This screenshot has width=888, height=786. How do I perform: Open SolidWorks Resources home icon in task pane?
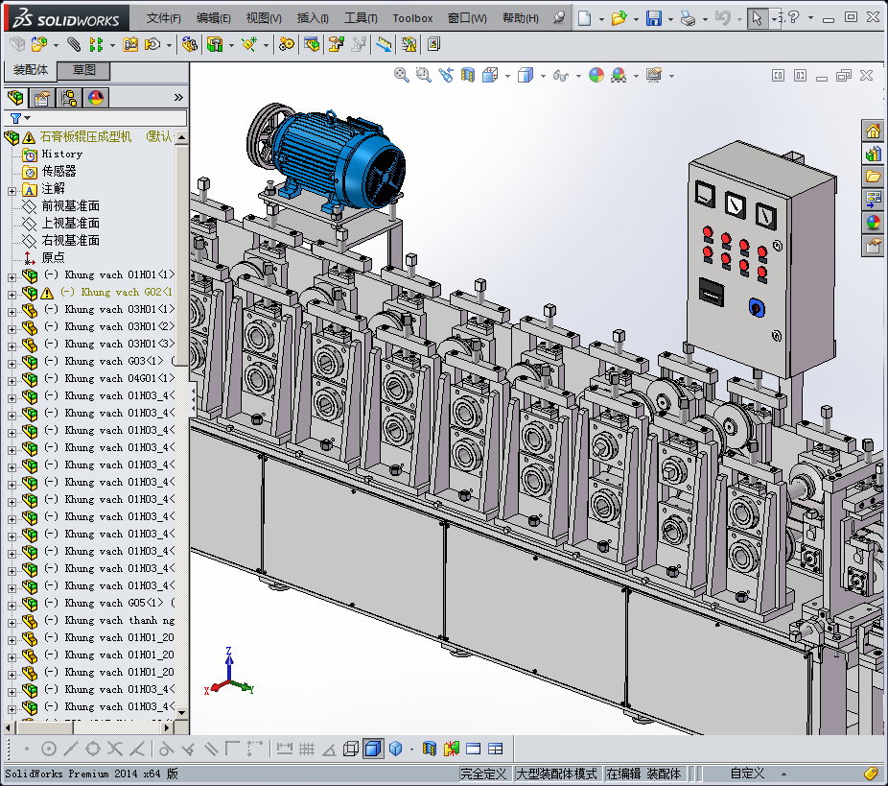tap(873, 131)
